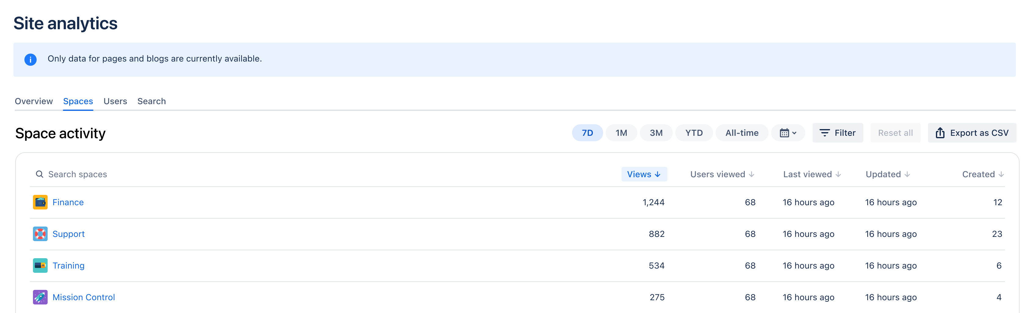Open the Finance space link
Image resolution: width=1033 pixels, height=313 pixels.
(68, 202)
